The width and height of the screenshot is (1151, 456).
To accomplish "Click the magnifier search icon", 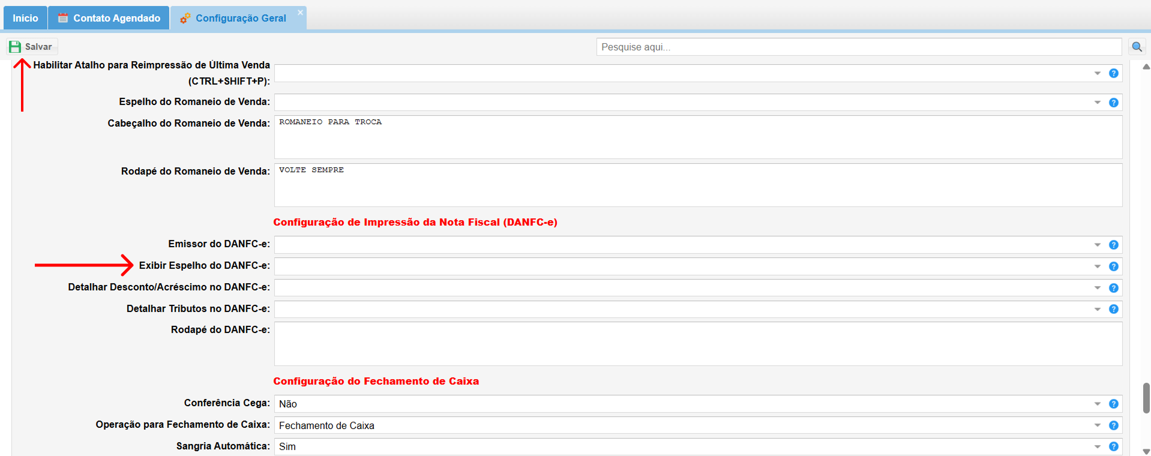I will pos(1137,47).
